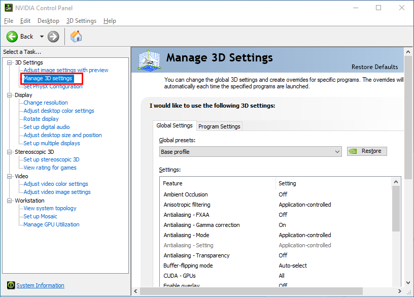This screenshot has width=414, height=297.
Task: Click the Setting column header
Action: [333, 183]
